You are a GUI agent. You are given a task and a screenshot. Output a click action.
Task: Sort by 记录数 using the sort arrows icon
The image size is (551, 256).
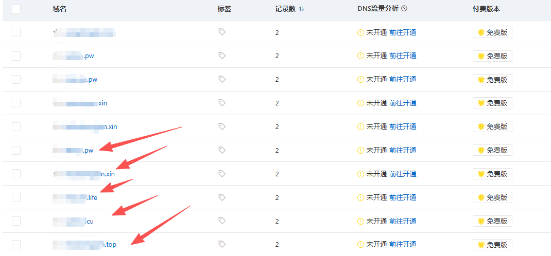(x=301, y=9)
